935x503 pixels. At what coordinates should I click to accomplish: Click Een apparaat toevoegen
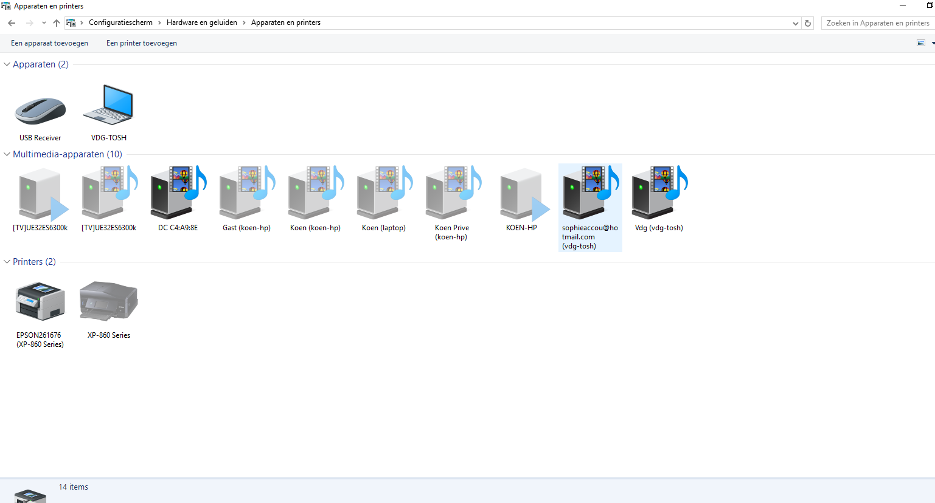49,43
